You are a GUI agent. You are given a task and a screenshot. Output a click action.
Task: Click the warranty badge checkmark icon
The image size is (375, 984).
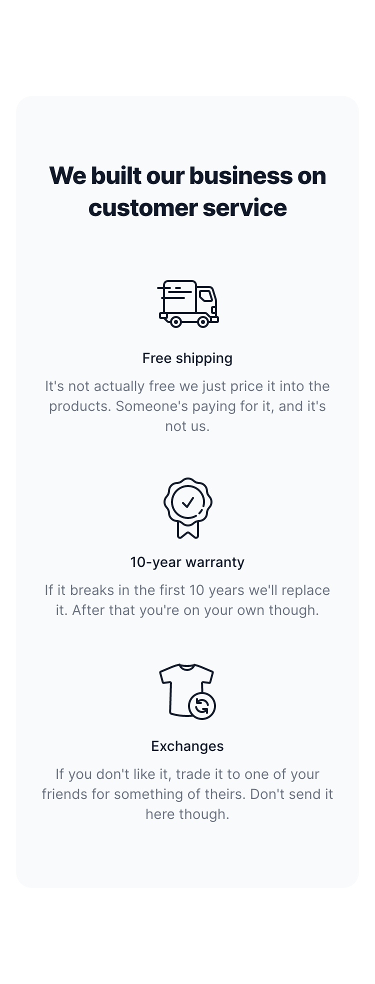coord(187,508)
